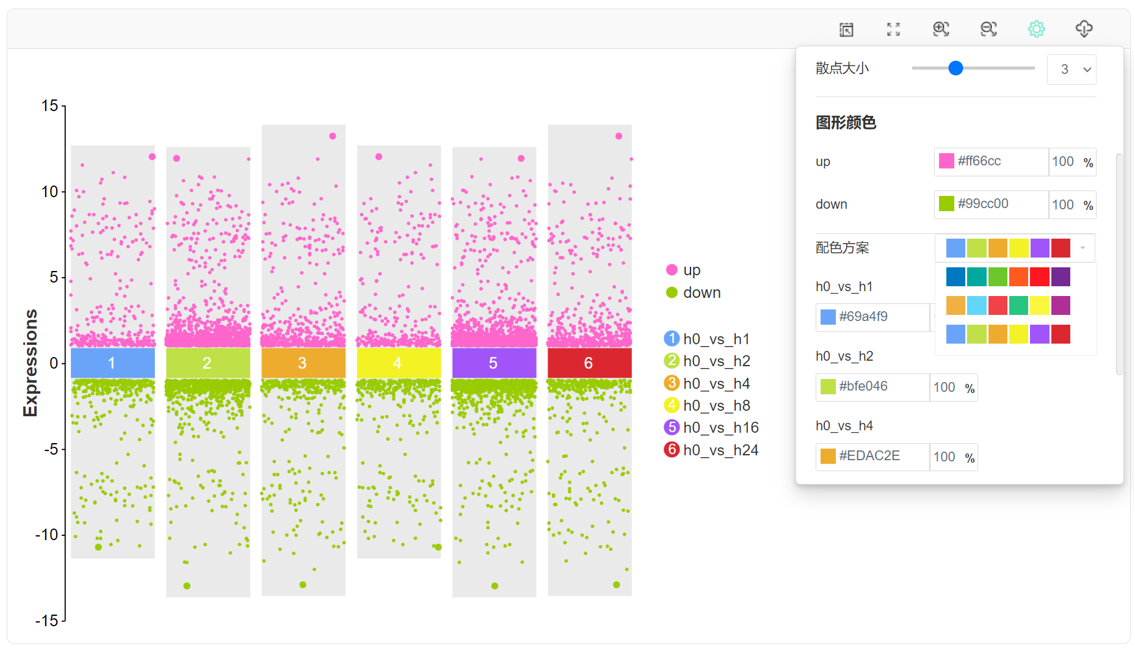Select the second palette starting with orange
This screenshot has height=650, width=1135.
[1008, 305]
